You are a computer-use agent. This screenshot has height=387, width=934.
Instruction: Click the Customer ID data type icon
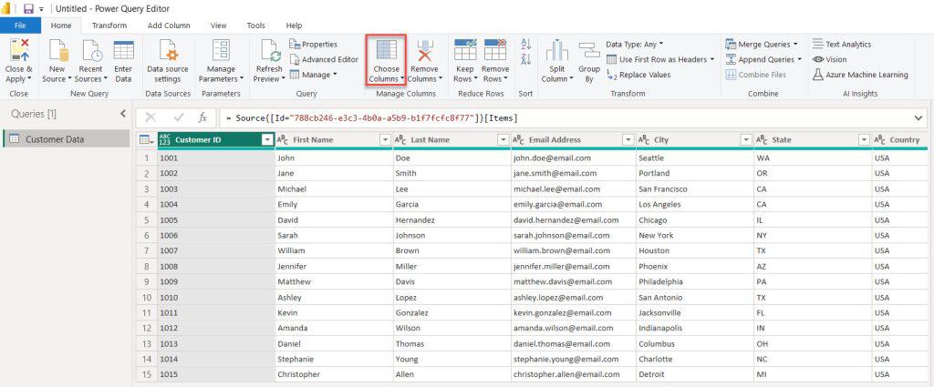[164, 139]
